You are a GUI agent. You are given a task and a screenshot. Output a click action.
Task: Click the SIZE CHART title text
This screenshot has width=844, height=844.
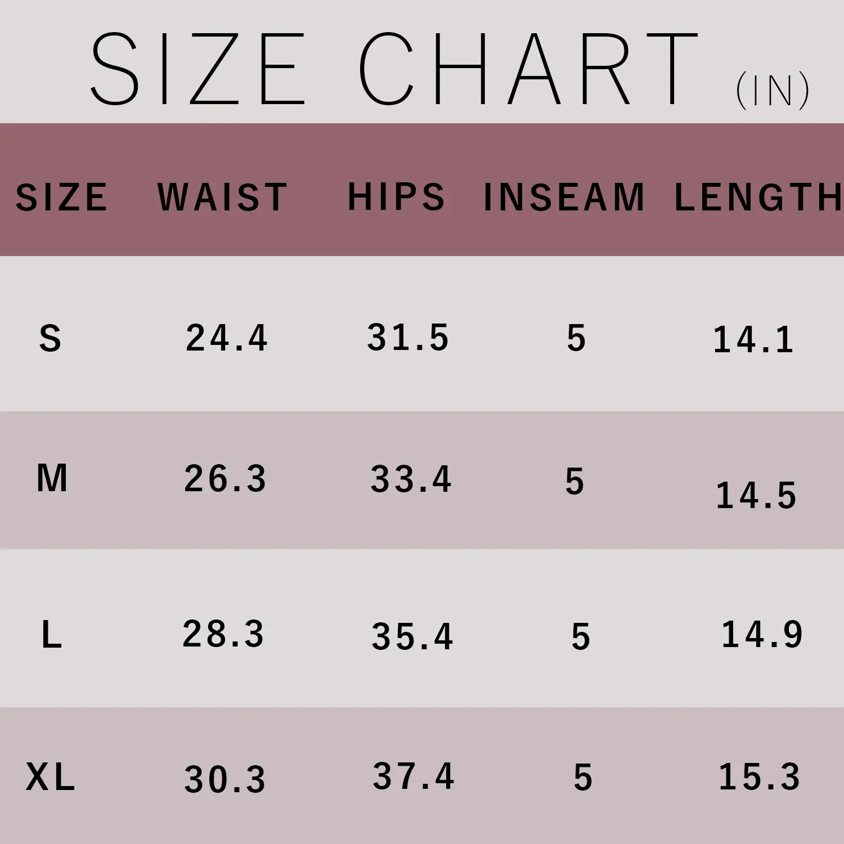tap(394, 69)
